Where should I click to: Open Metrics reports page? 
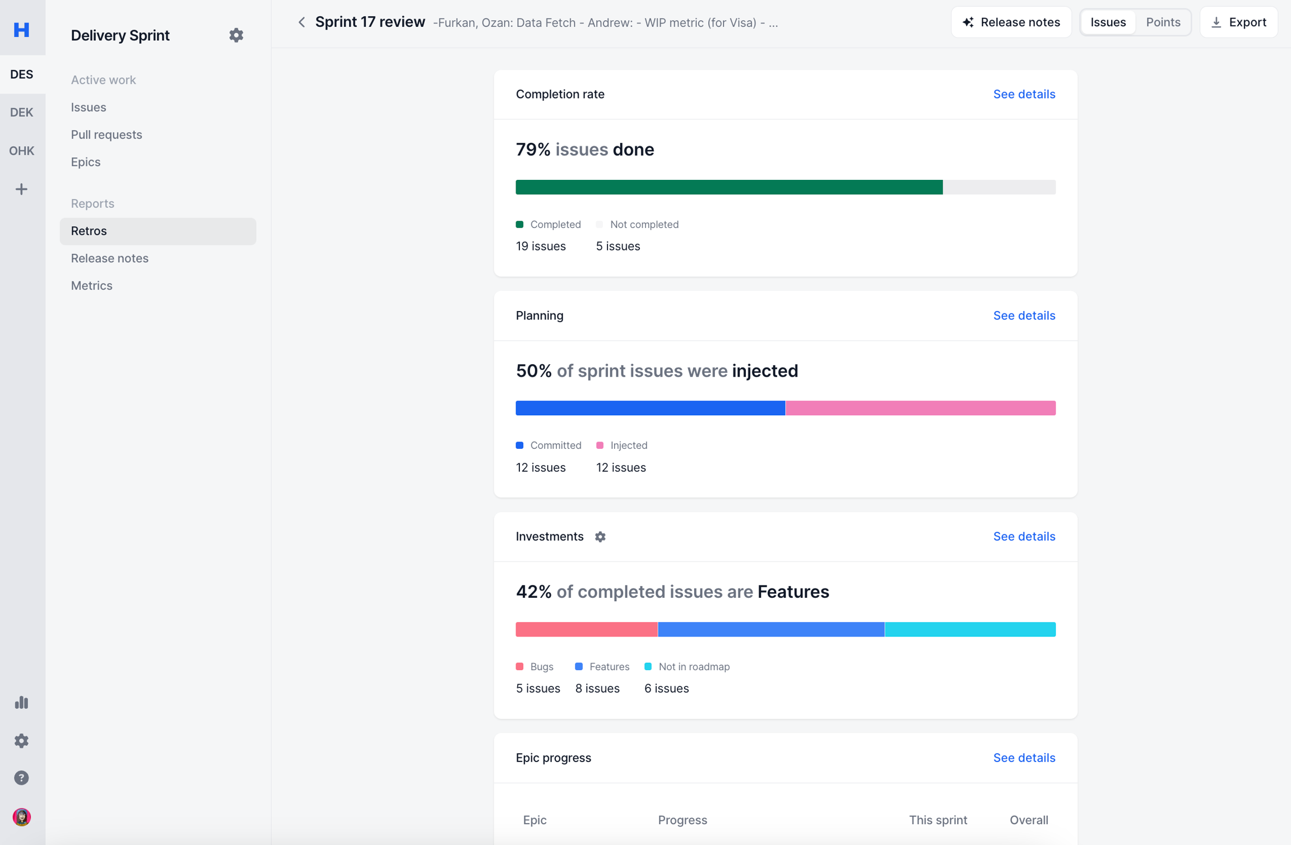[x=91, y=286]
